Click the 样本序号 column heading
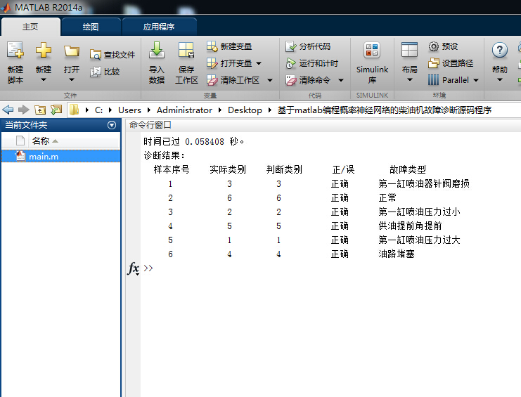Image resolution: width=521 pixels, height=397 pixels. (172, 169)
